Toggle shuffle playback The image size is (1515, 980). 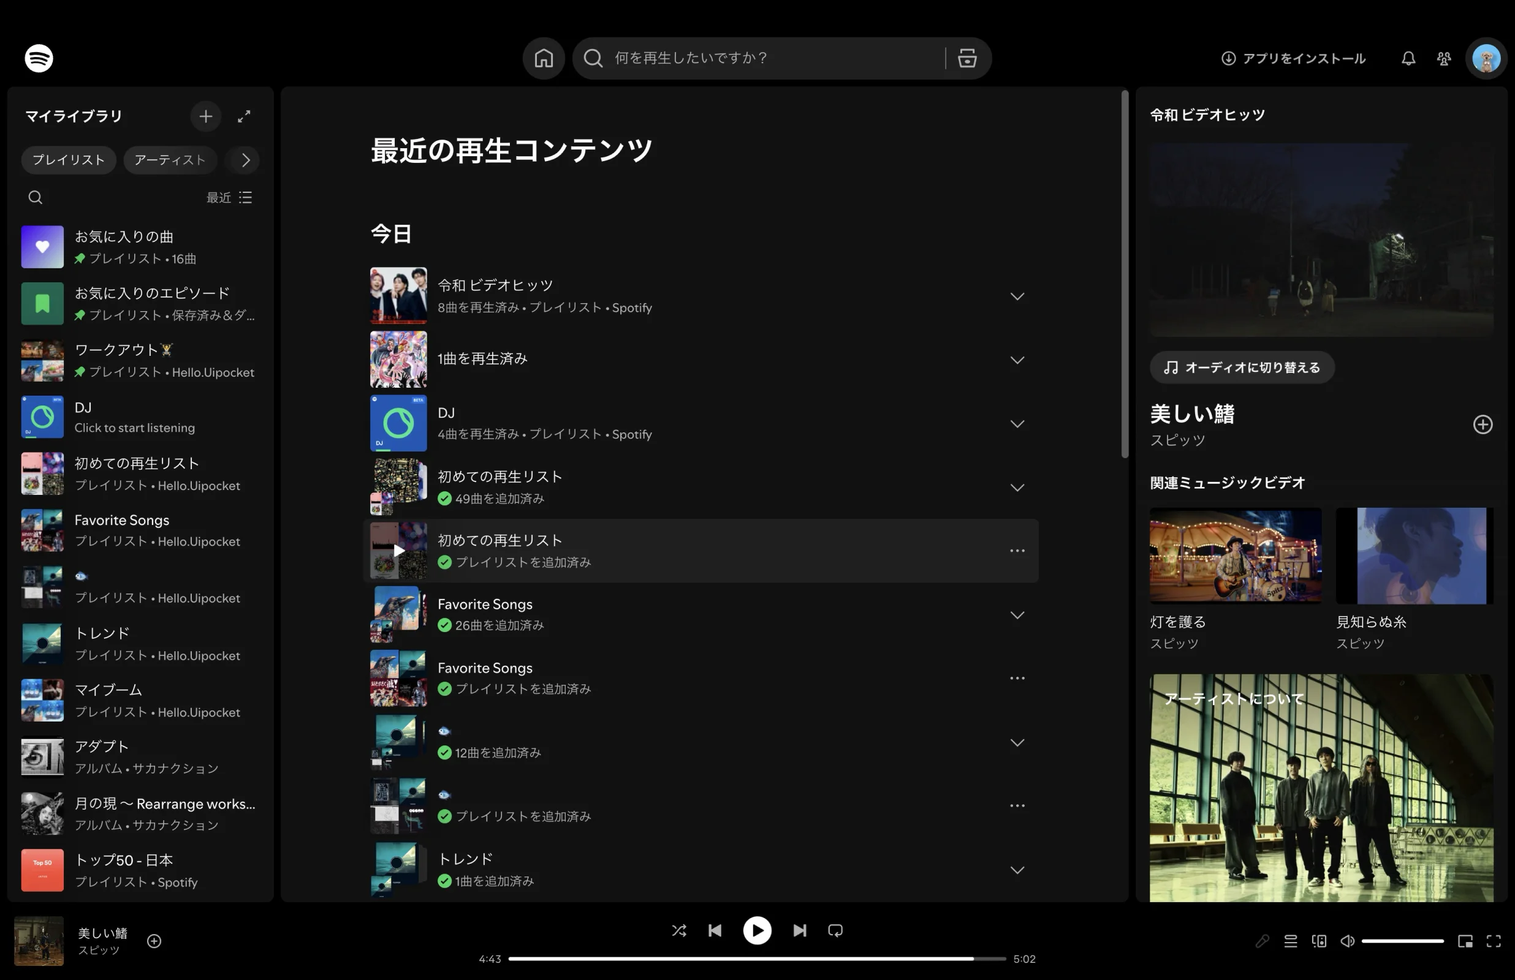pos(679,931)
